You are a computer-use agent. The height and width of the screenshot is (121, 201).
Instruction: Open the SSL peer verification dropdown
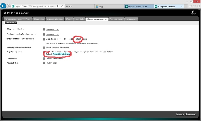point(52,29)
